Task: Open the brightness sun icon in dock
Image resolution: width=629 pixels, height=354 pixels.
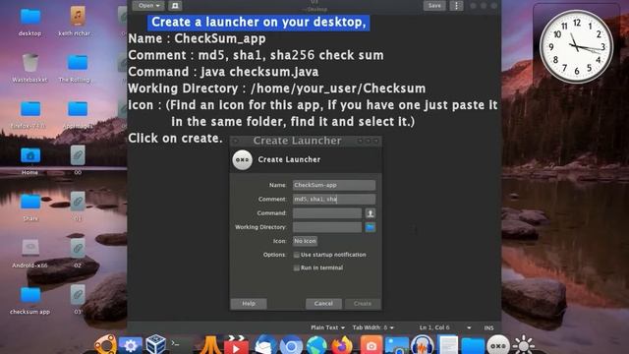Action: coord(524,345)
